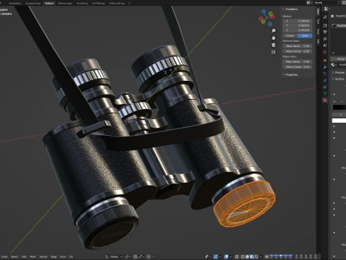
Task: Switch to the Scripting workspace tab
Action: (x=82, y=4)
